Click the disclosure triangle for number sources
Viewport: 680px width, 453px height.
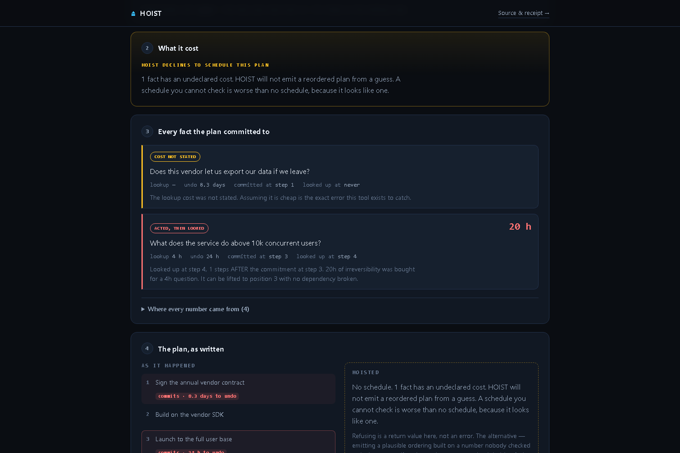click(x=143, y=309)
